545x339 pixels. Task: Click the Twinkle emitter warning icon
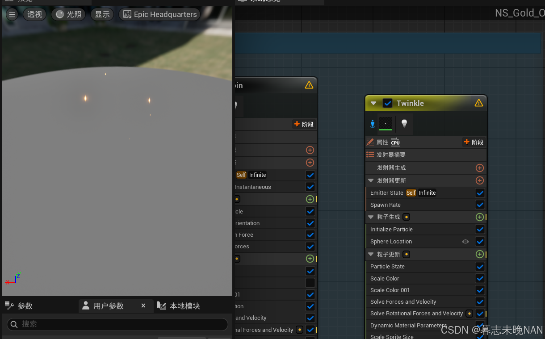pyautogui.click(x=479, y=103)
